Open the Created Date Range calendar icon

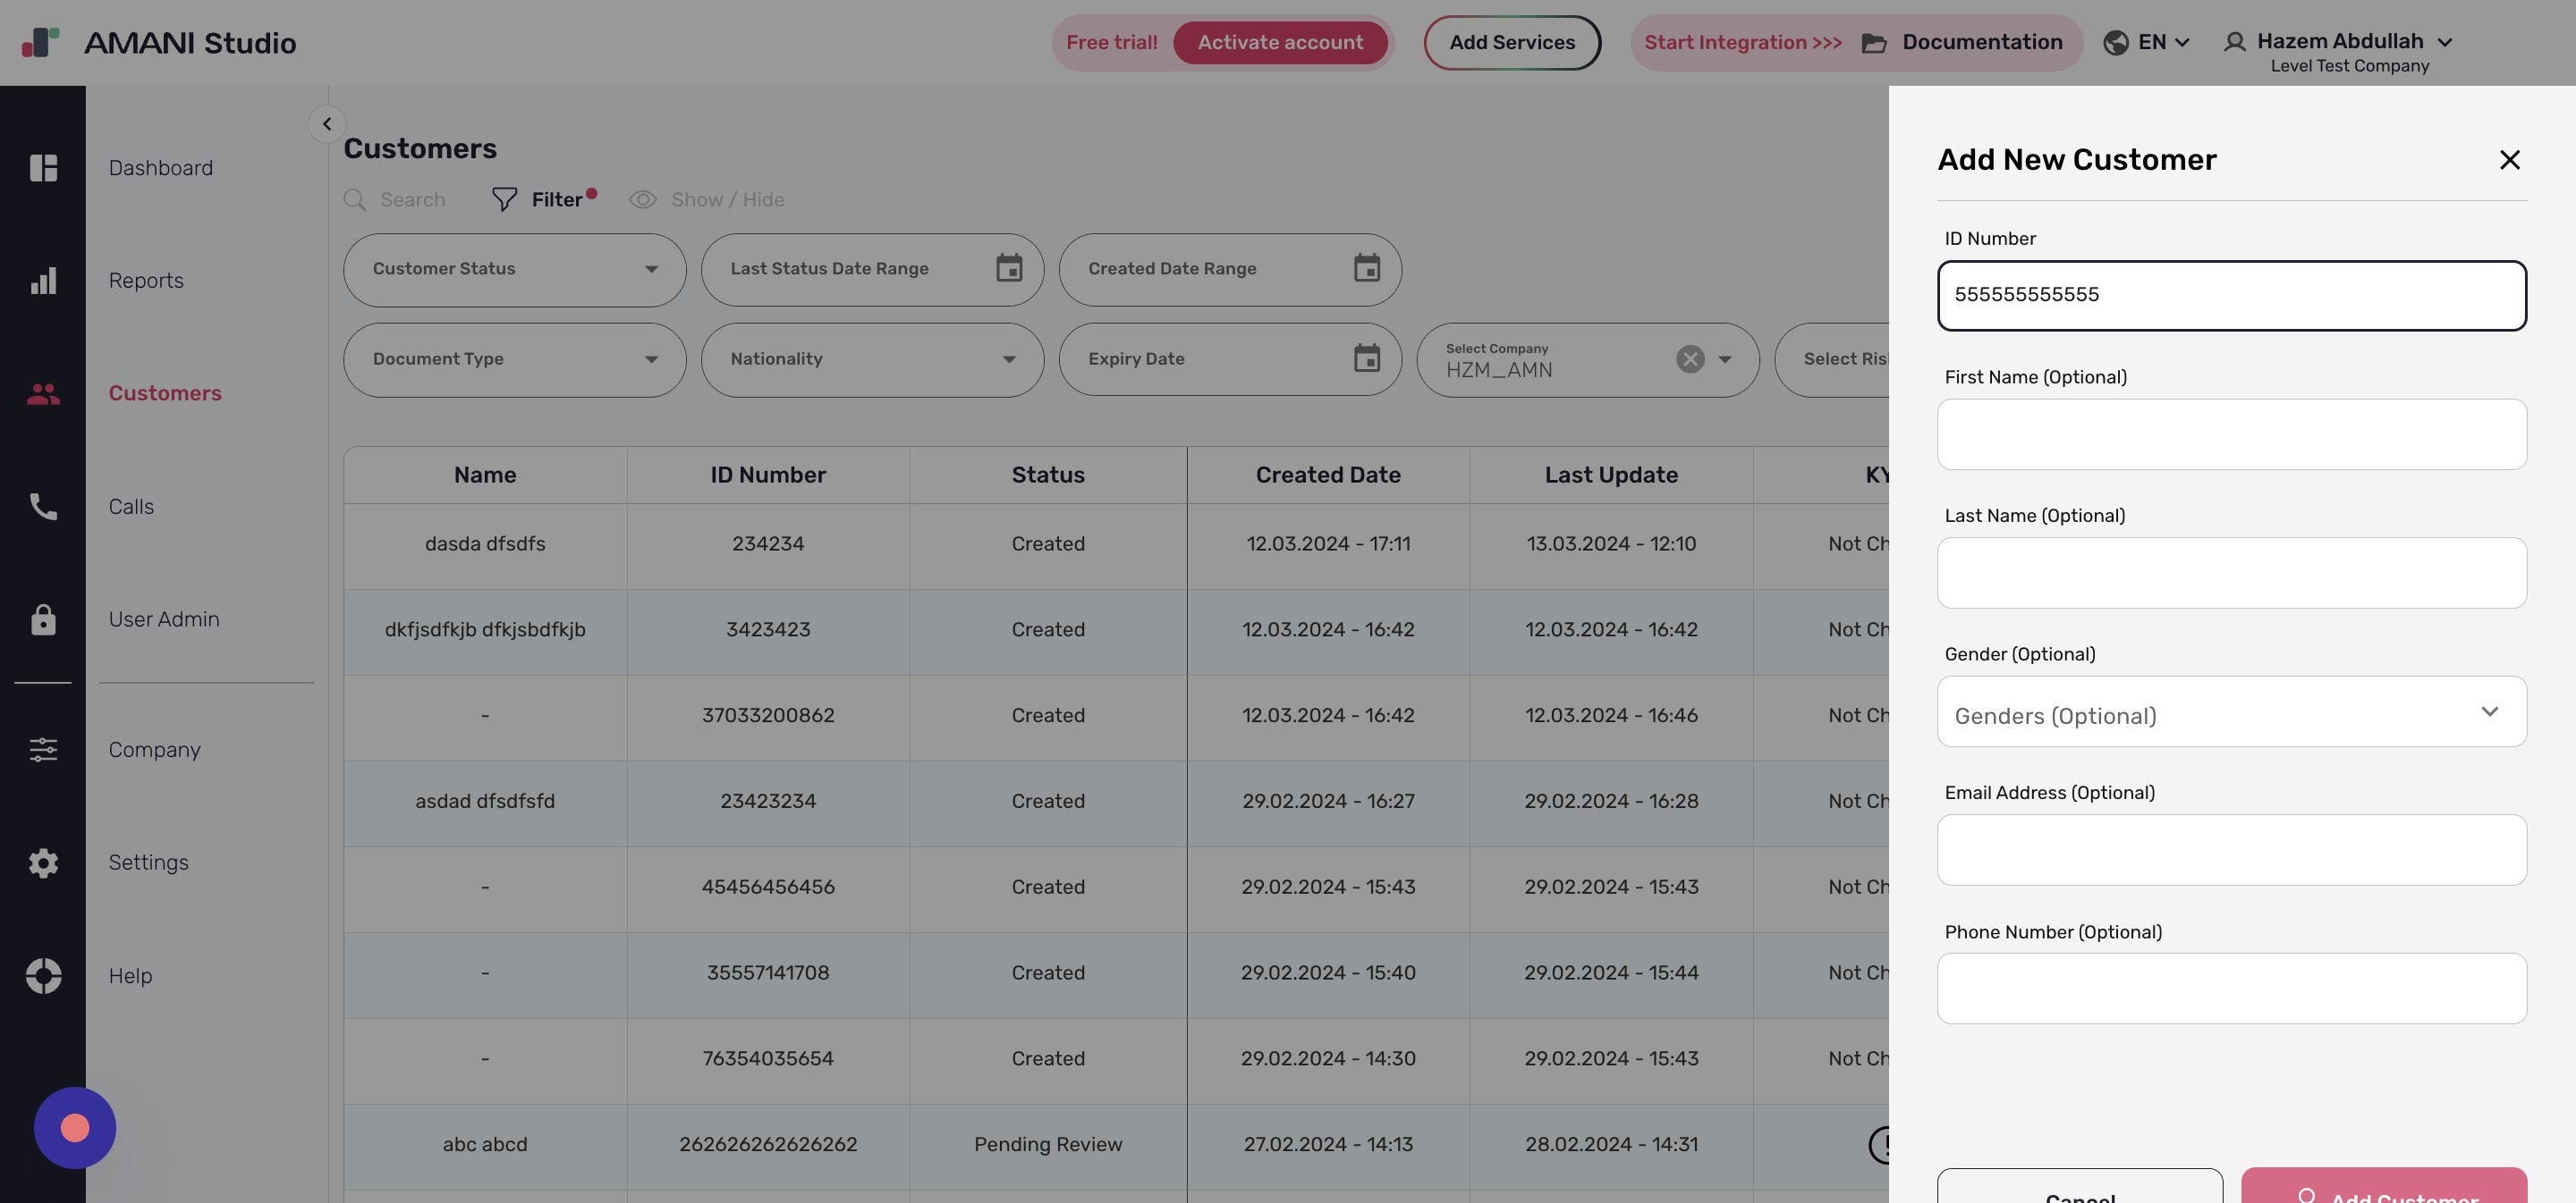1367,268
